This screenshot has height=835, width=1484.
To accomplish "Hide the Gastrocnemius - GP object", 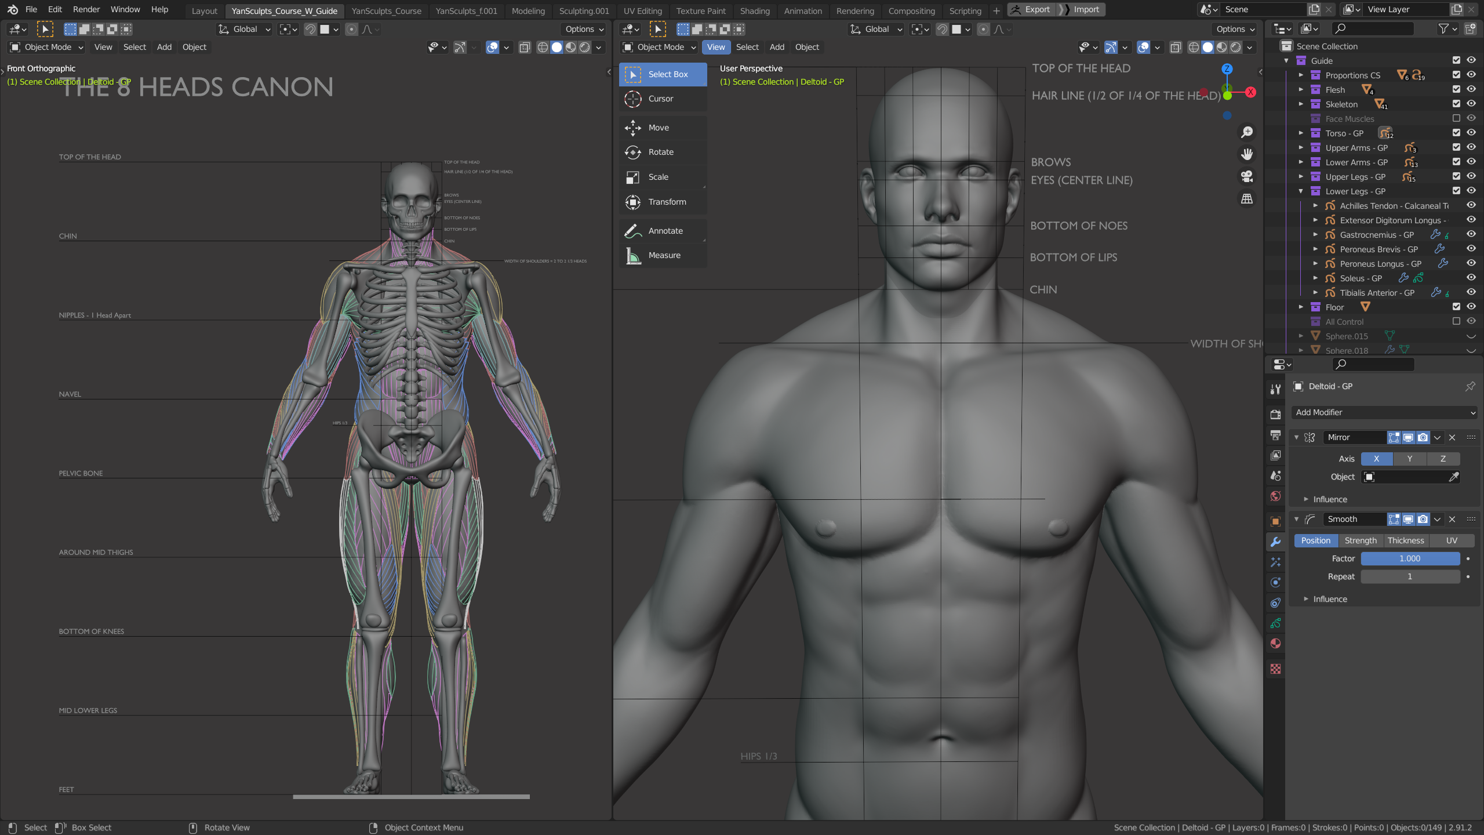I will tap(1471, 234).
